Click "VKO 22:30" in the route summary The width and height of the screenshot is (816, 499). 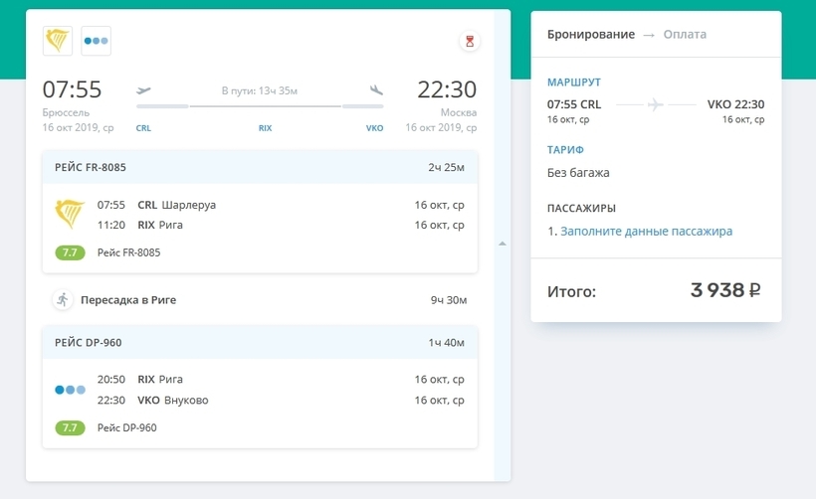[x=735, y=104]
